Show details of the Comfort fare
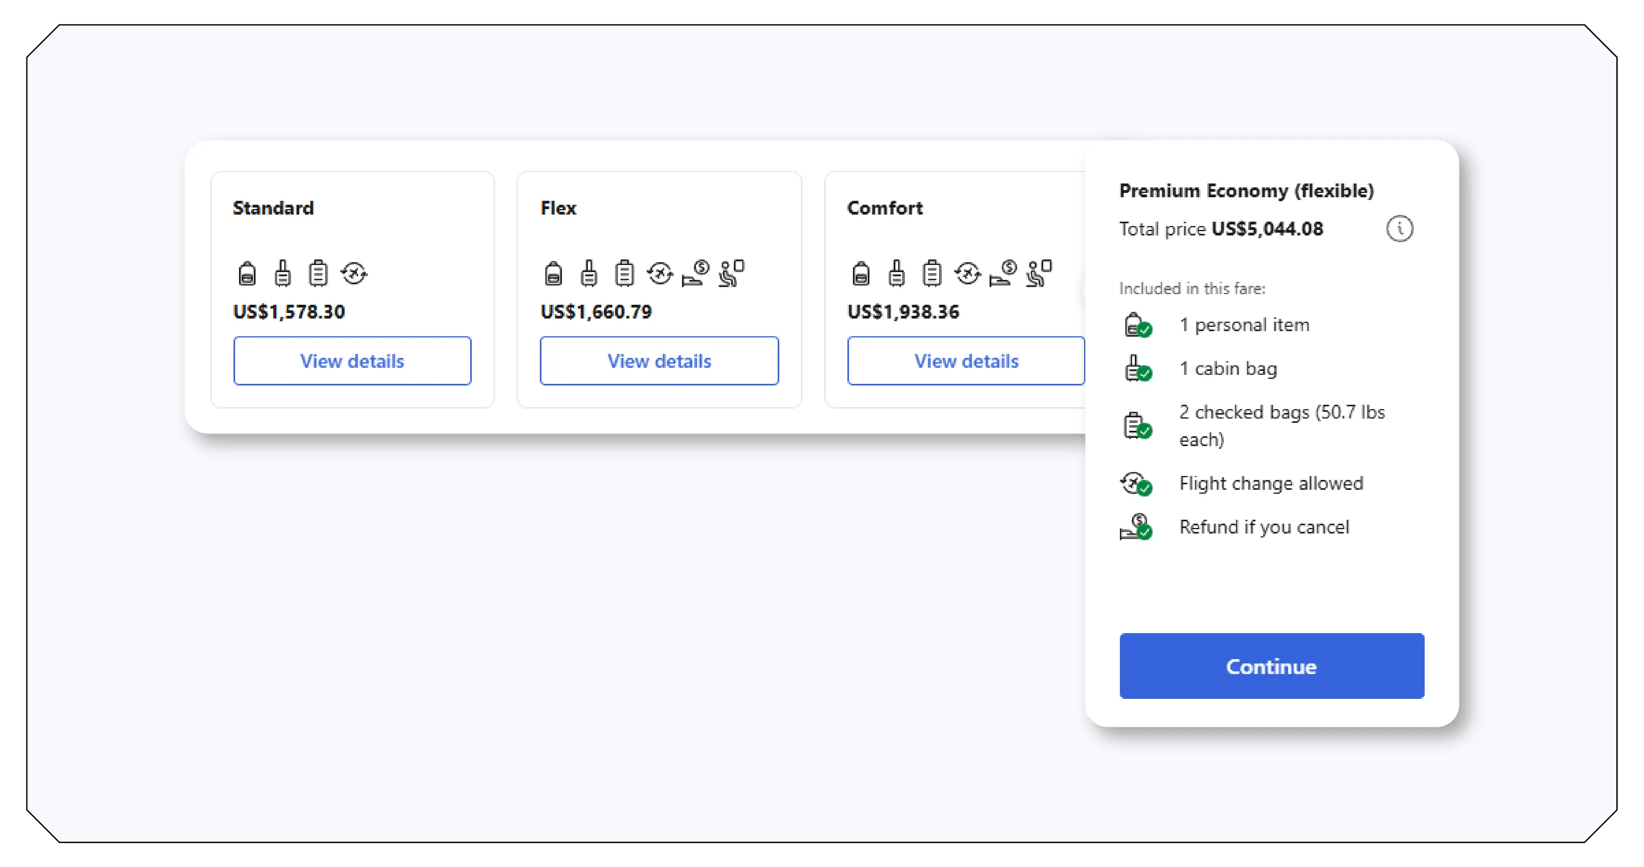This screenshot has height=867, width=1644. (x=966, y=361)
